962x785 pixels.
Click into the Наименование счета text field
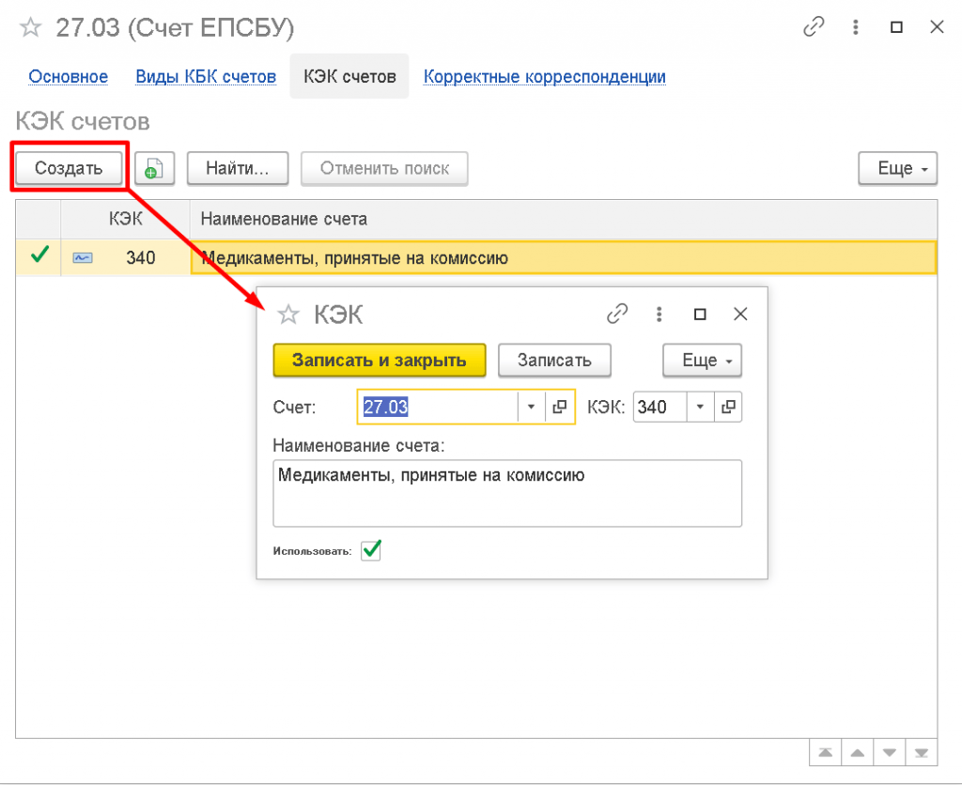507,493
